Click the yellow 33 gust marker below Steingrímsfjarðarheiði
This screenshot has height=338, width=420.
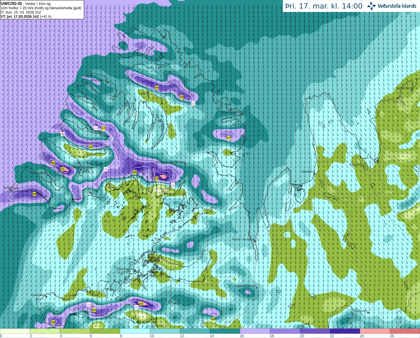click(x=157, y=179)
